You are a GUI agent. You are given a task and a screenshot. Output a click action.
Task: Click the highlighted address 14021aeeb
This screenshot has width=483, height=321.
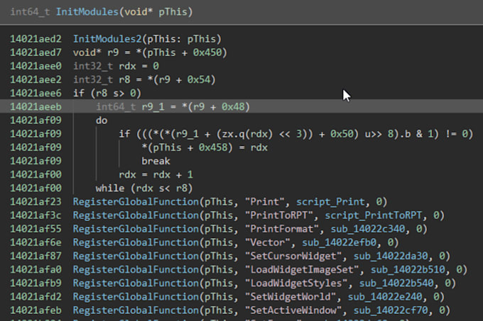(36, 106)
